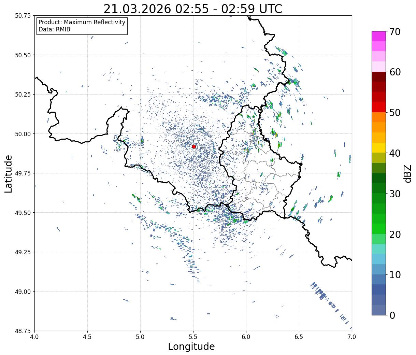
Task: Select the Product: Maximum Reflectivity info box
Action: click(82, 26)
